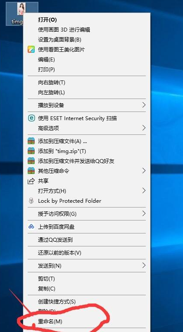Click archive icon beside 添加到压缩文件并发送给QQ好友

pyautogui.click(x=31, y=161)
